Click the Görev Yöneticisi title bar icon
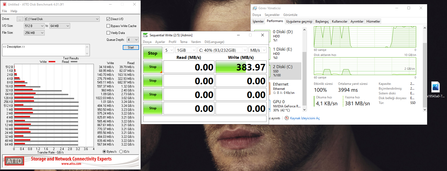 [x=255, y=8]
